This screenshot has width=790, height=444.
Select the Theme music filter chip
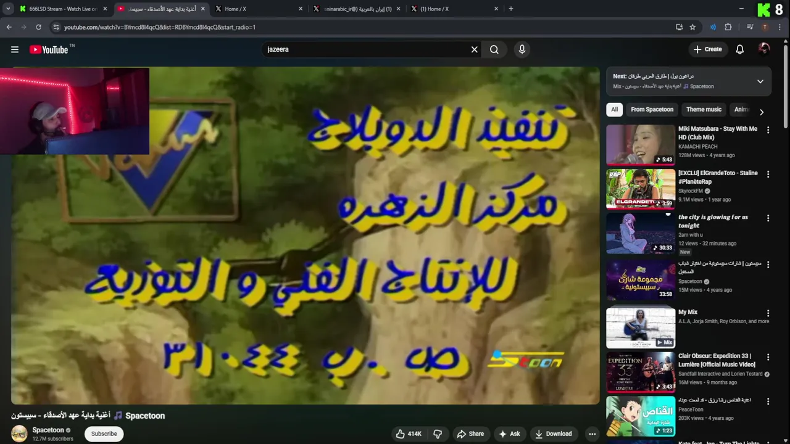[704, 109]
